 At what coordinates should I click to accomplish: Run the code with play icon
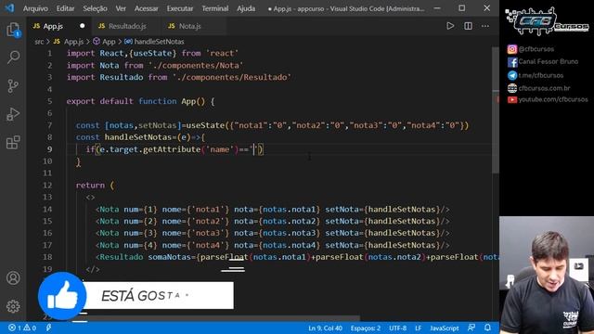point(450,26)
